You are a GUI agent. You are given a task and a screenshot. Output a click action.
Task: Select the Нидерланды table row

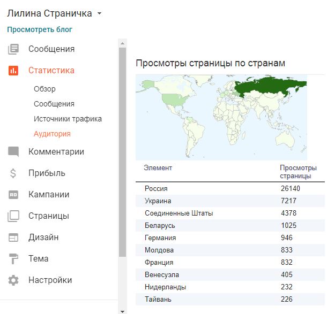pyautogui.click(x=230, y=287)
